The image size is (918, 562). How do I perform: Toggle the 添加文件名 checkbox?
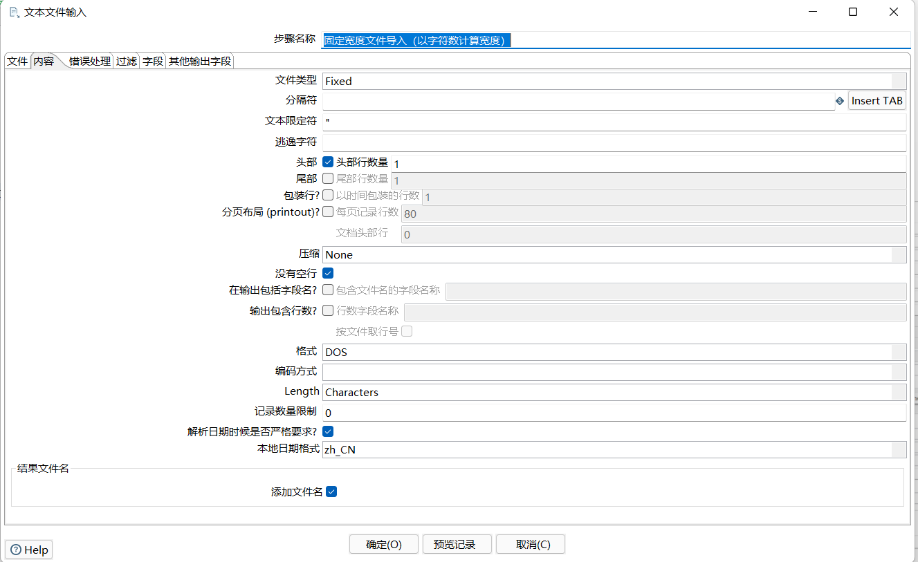(x=331, y=492)
